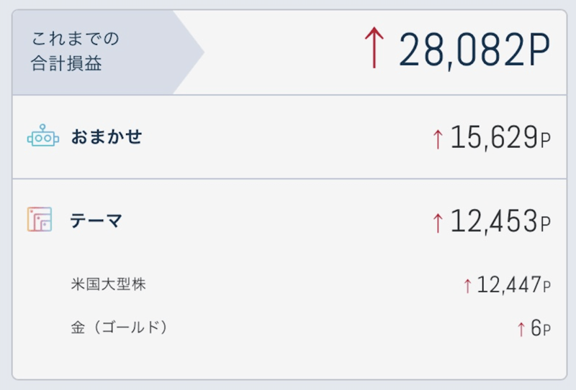The height and width of the screenshot is (390, 576).
Task: Click the gray chevron header banner
Action: tap(108, 52)
